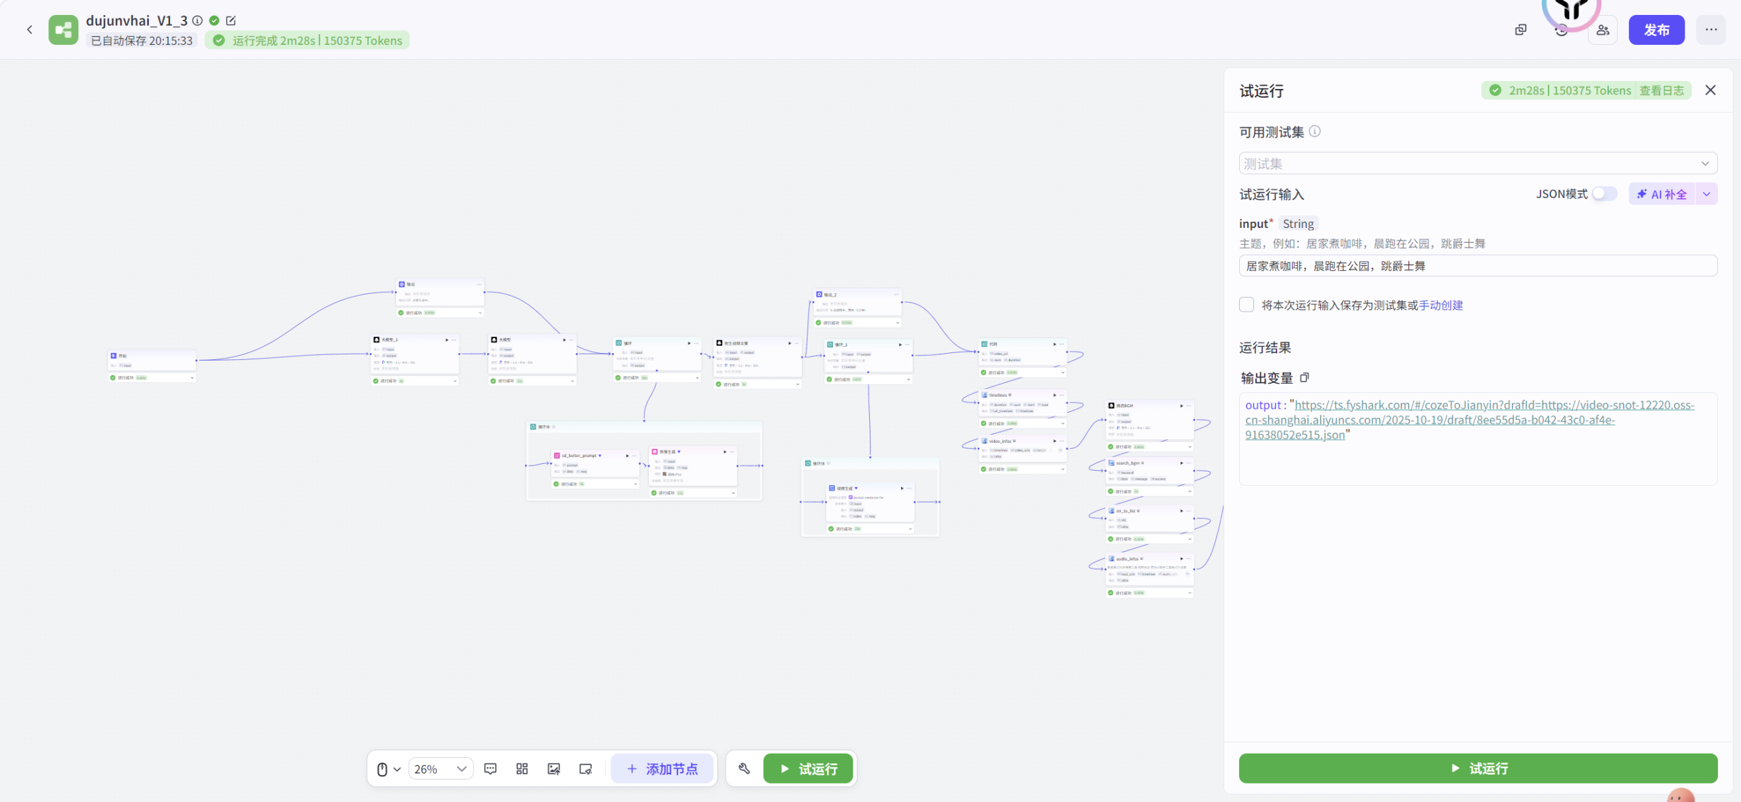Click the collaborators people icon
This screenshot has height=802, width=1741.
coord(1602,30)
